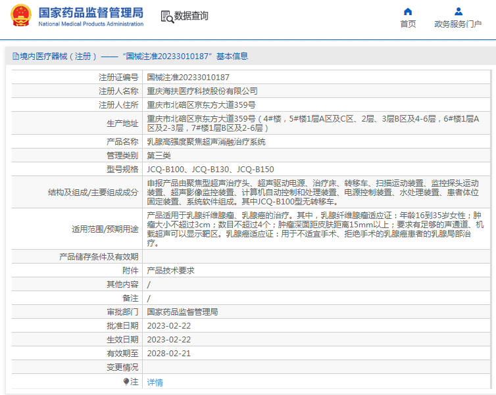Open the 详情 details link

(155, 383)
